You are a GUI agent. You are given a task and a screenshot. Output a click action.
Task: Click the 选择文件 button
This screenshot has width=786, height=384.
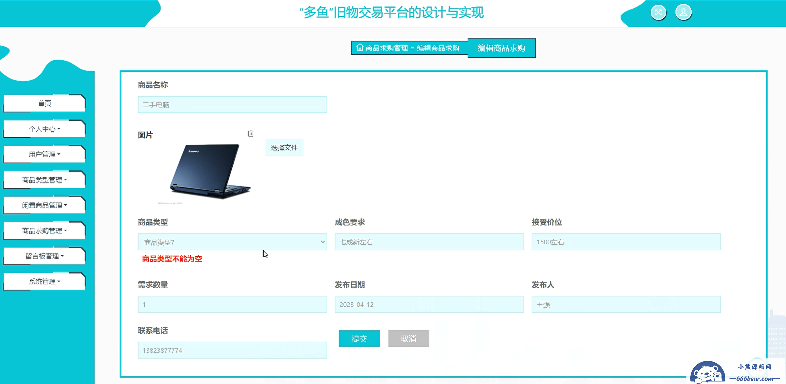click(x=284, y=147)
